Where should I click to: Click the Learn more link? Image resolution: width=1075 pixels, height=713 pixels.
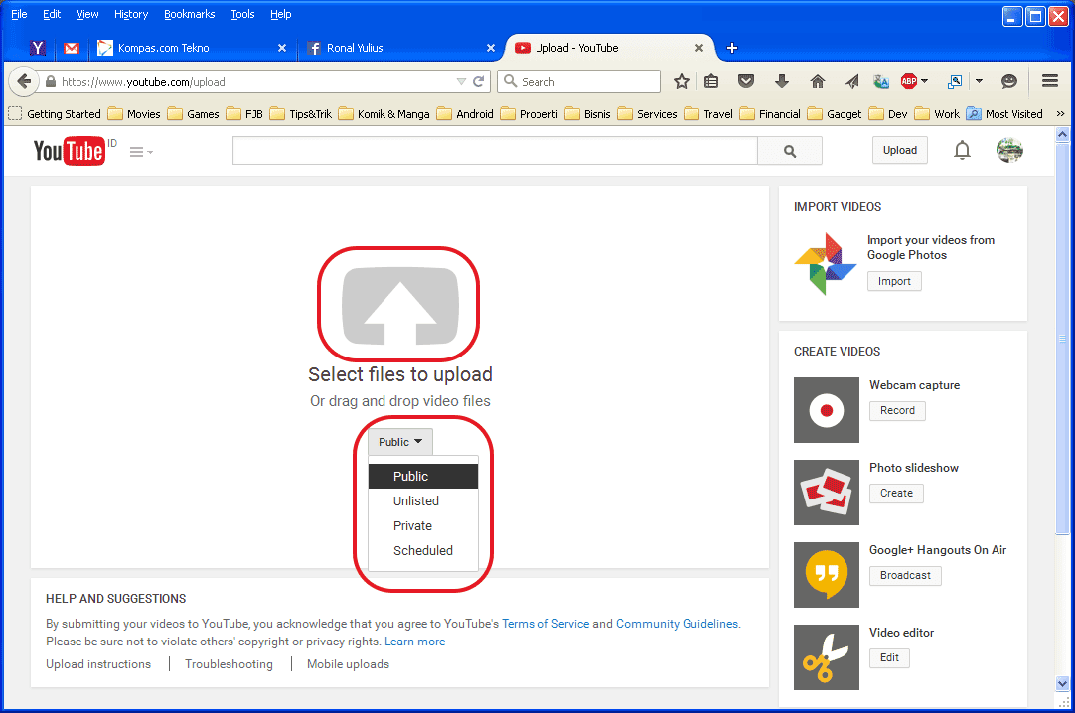(414, 642)
